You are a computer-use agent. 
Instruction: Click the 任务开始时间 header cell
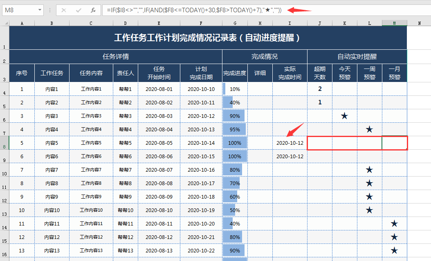[159, 73]
